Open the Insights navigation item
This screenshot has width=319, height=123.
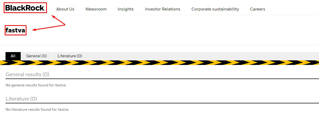126,9
